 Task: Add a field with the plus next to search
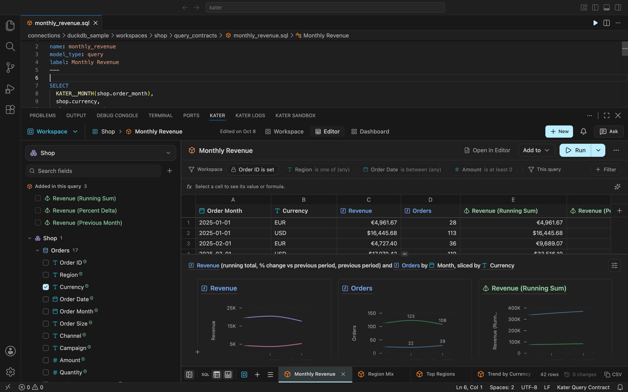point(170,171)
